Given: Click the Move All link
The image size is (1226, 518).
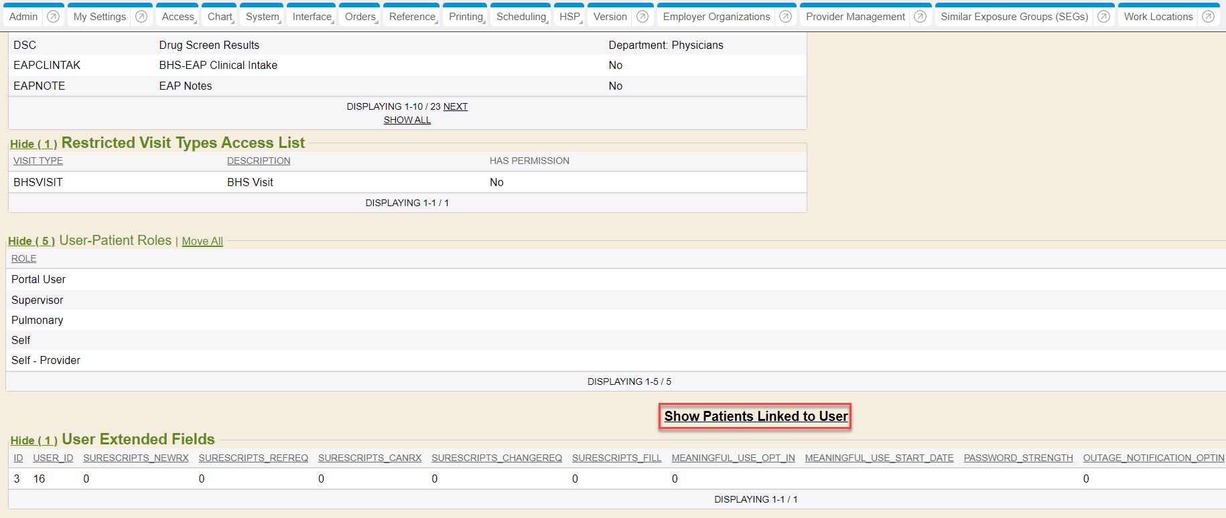Looking at the screenshot, I should (202, 242).
